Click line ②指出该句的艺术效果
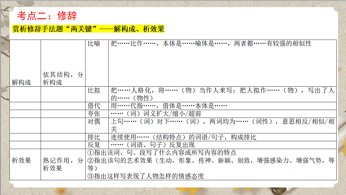 pos(211,164)
